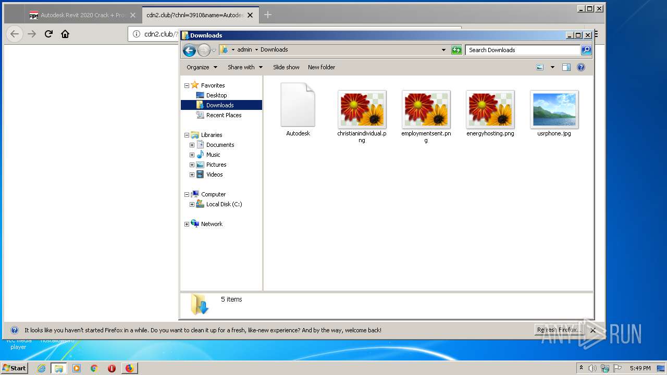
Task: Open the recent pages dropdown arrow in Explorer
Action: [x=214, y=50]
